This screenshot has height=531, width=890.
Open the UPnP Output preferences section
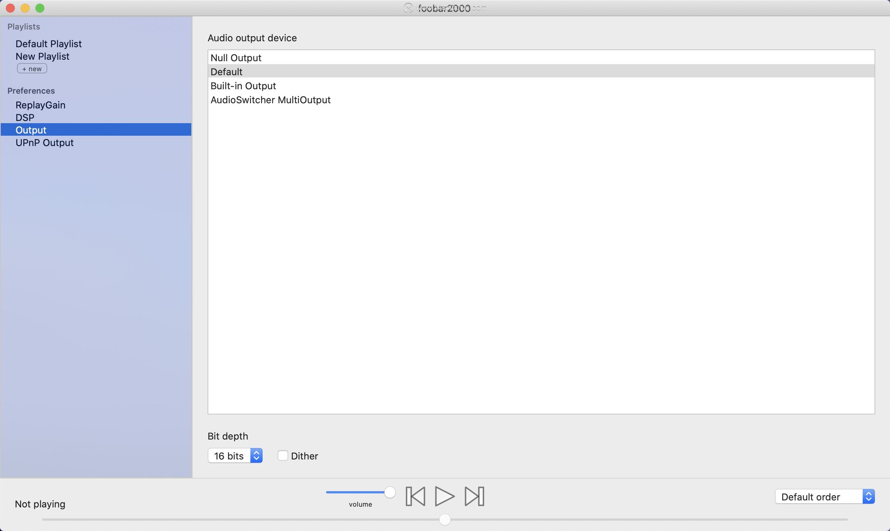44,143
